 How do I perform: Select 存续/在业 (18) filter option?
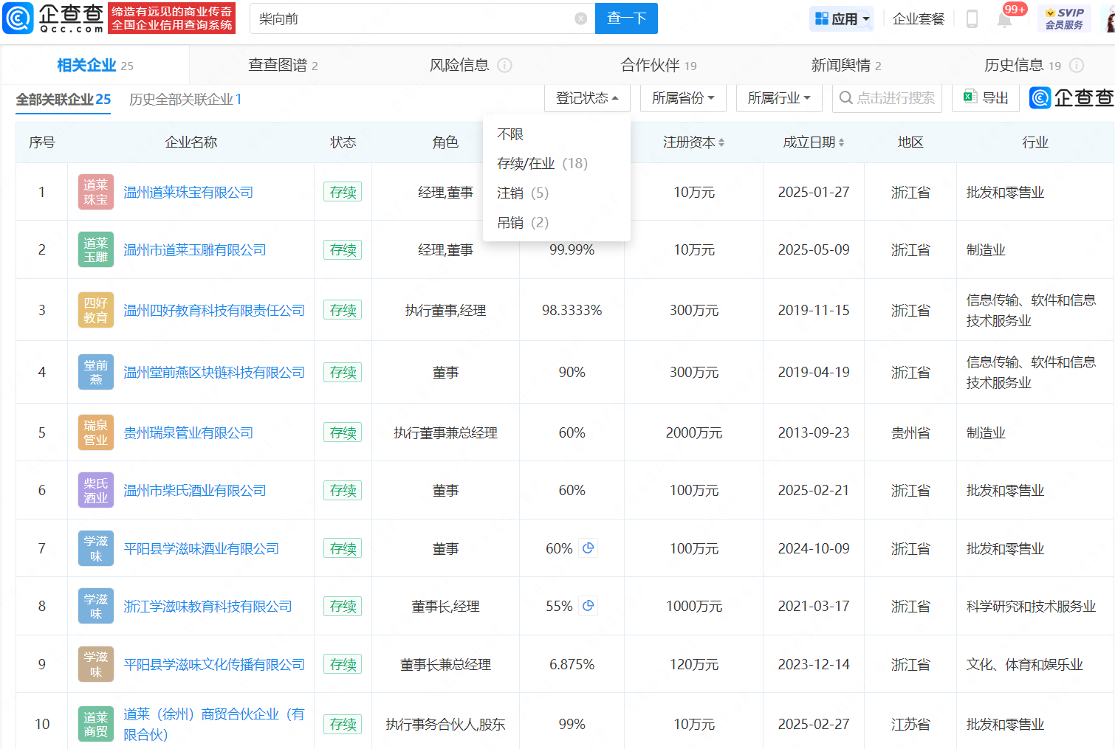[543, 163]
